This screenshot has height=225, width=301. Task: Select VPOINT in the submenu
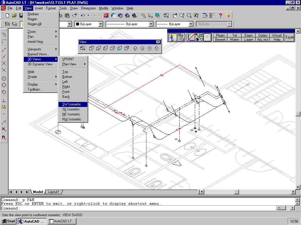pyautogui.click(x=73, y=59)
